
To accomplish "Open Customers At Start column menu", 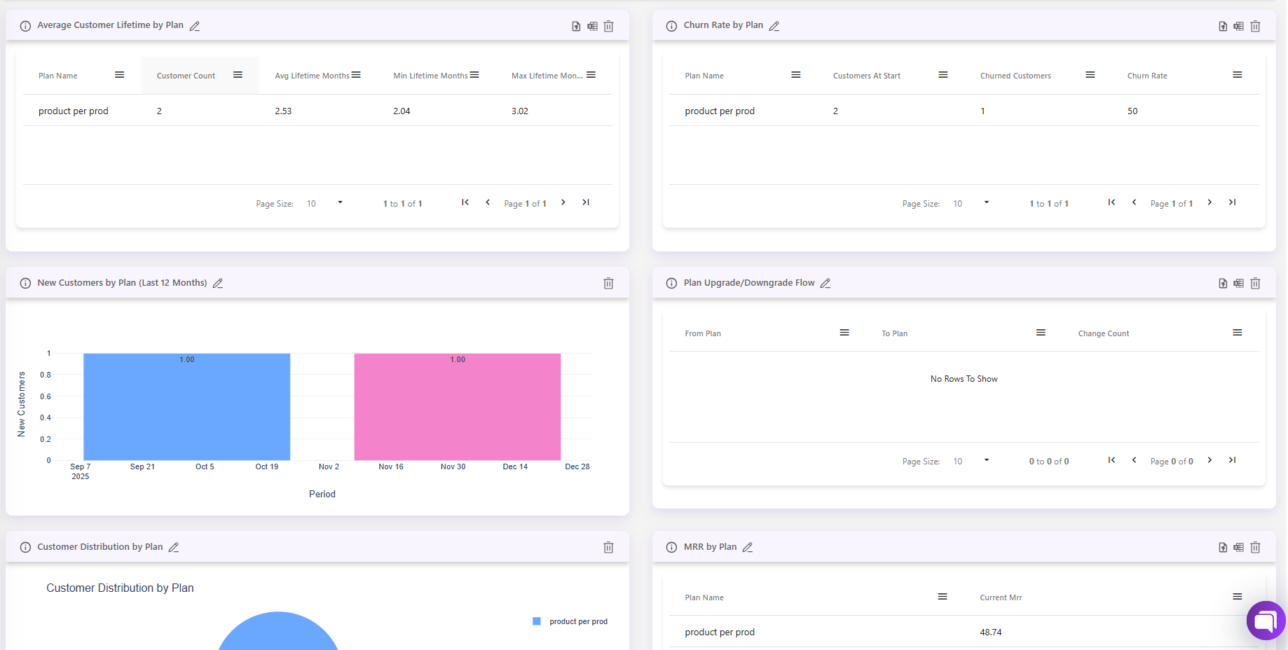I will tap(943, 75).
